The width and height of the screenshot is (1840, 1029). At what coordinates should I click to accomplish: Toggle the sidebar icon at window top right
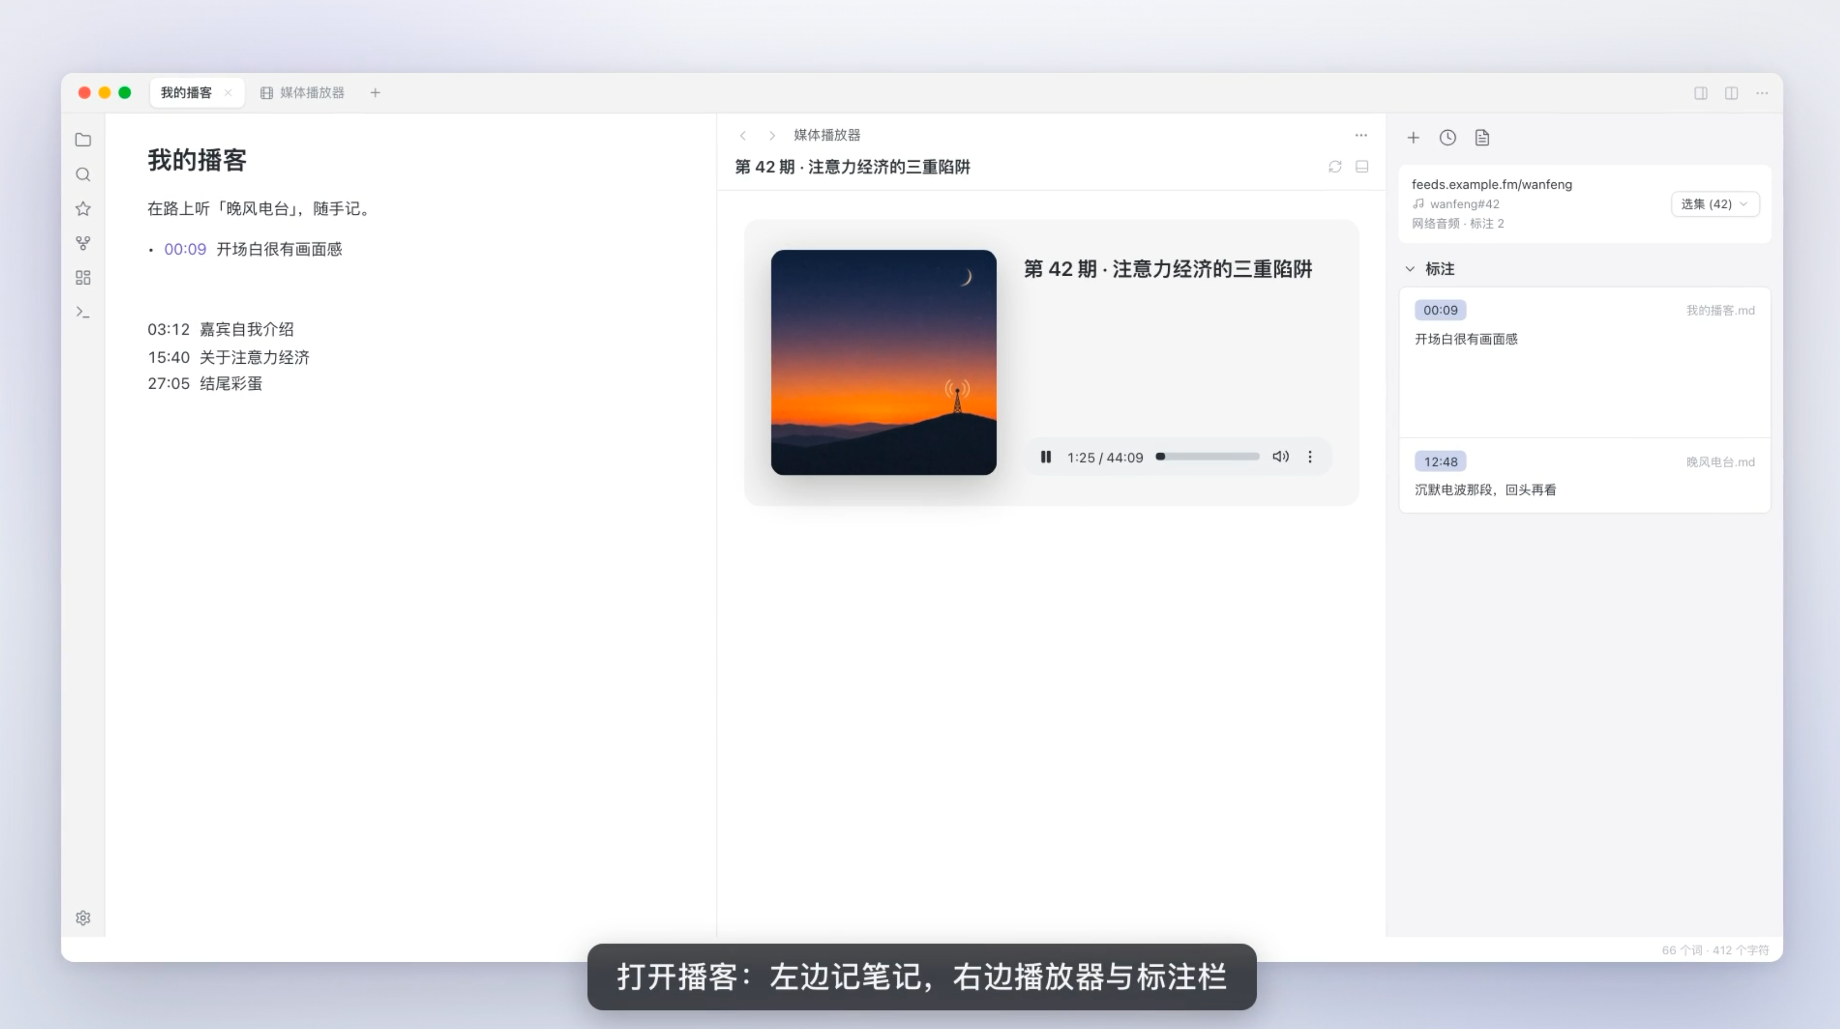pyautogui.click(x=1701, y=93)
